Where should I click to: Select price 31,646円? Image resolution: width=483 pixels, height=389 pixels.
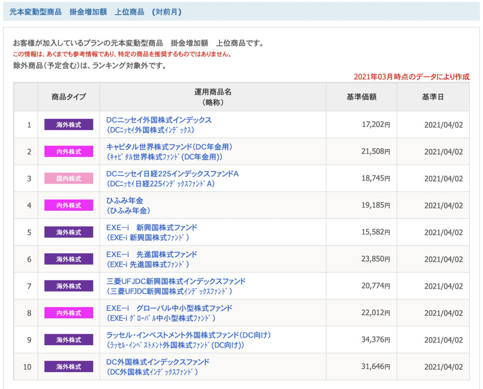click(375, 366)
